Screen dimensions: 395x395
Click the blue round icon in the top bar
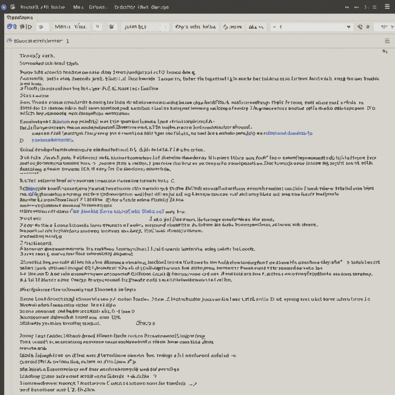4,7
